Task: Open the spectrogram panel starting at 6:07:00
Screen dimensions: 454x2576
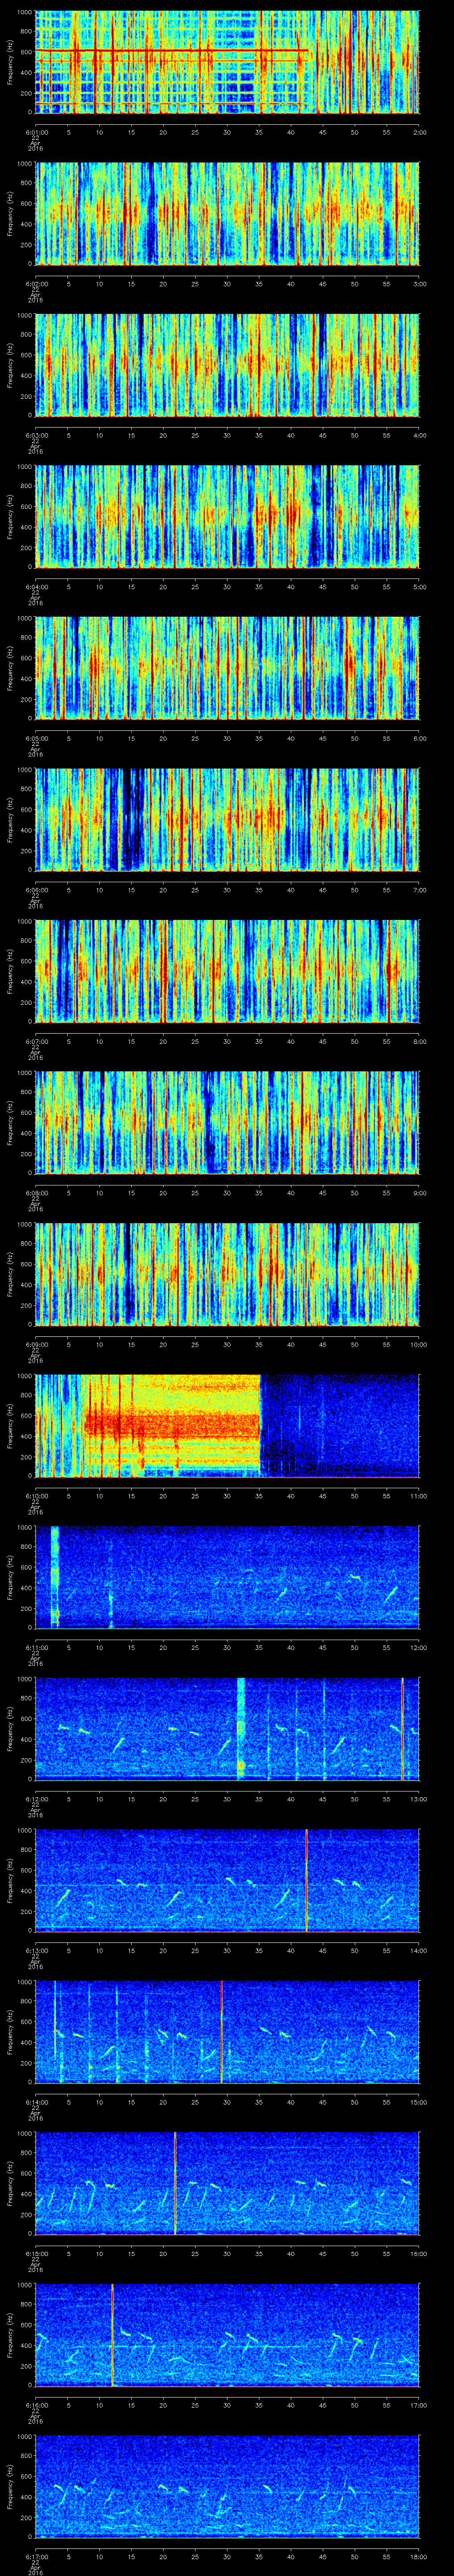Action: click(227, 972)
